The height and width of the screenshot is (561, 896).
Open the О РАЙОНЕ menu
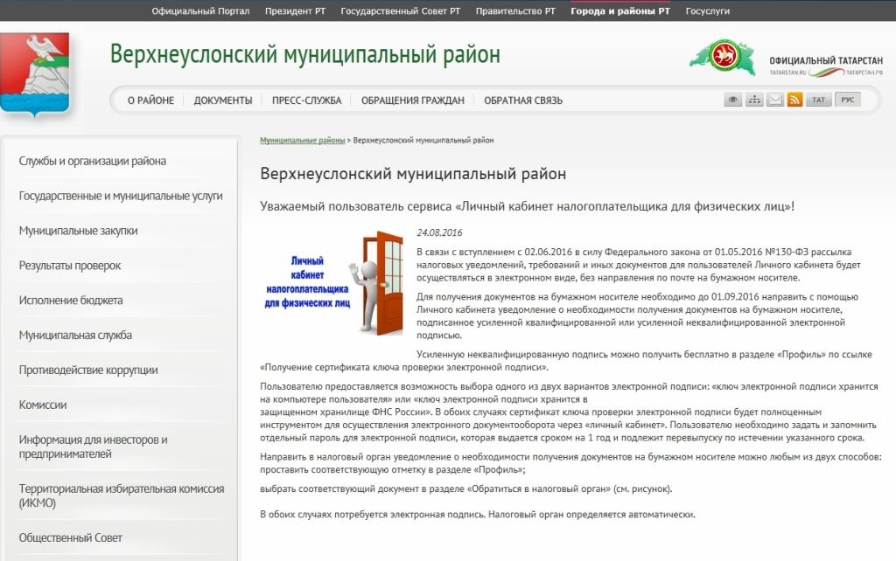pyautogui.click(x=150, y=100)
